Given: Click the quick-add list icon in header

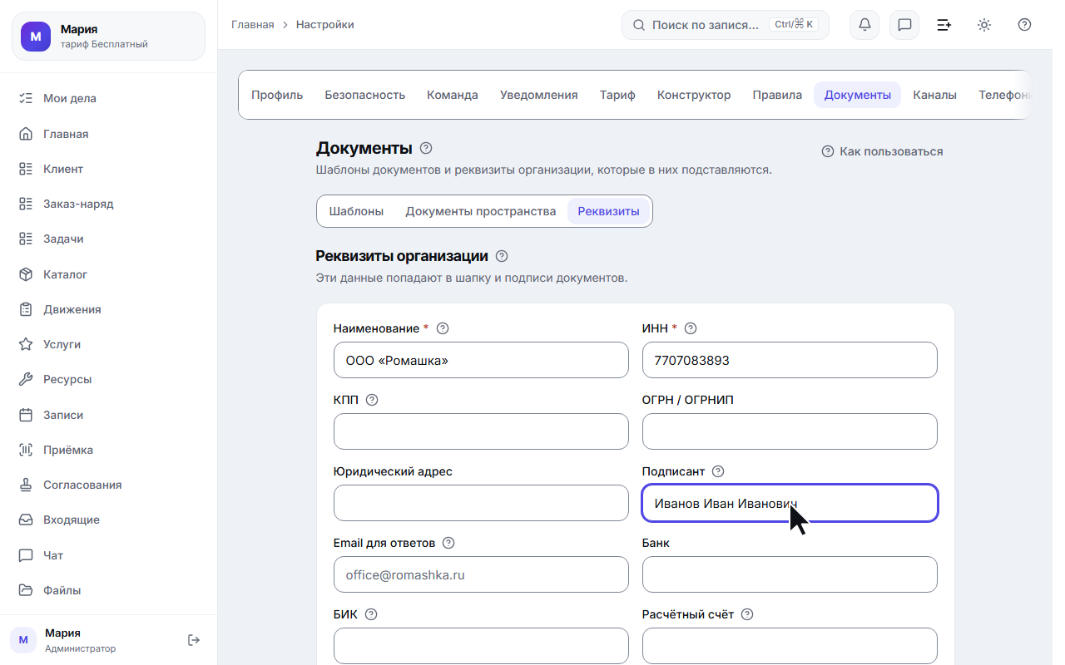Looking at the screenshot, I should click(944, 25).
